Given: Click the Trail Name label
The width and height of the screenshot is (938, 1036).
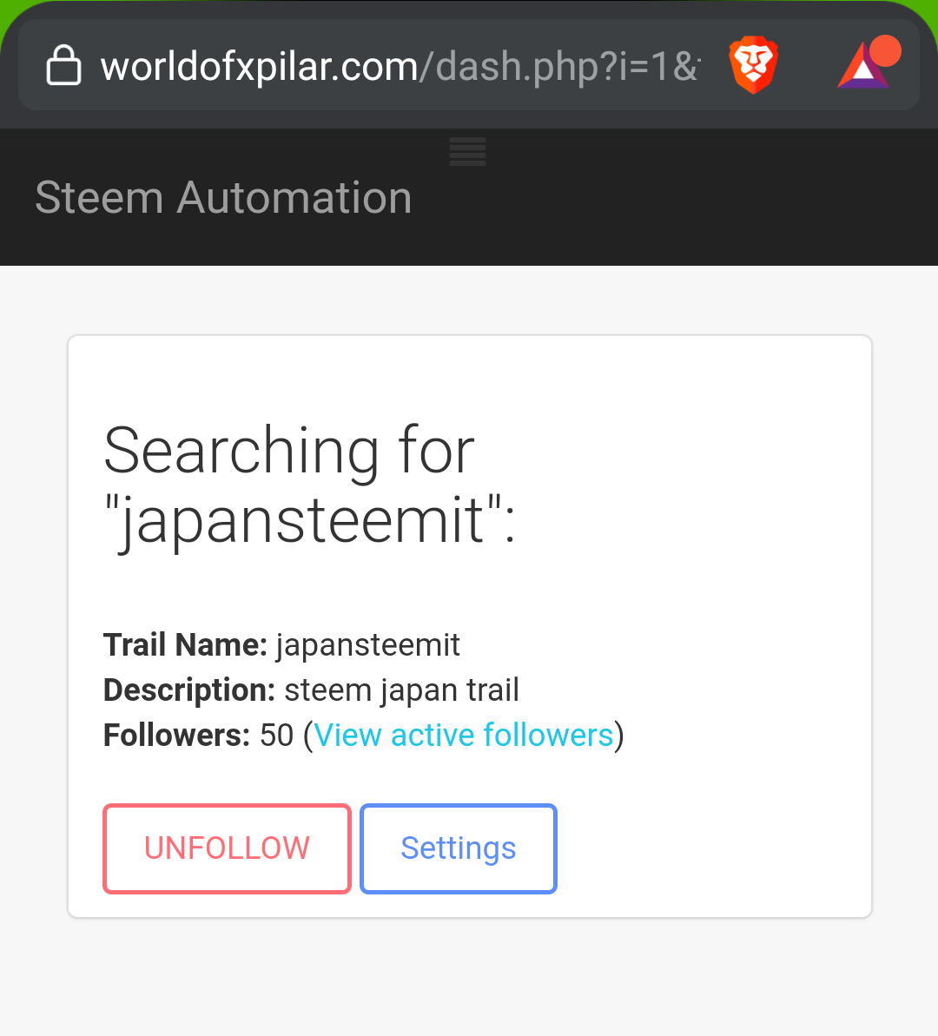Looking at the screenshot, I should (185, 645).
